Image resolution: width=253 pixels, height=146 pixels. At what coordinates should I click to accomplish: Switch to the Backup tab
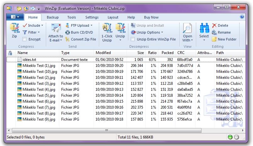[x=53, y=17]
